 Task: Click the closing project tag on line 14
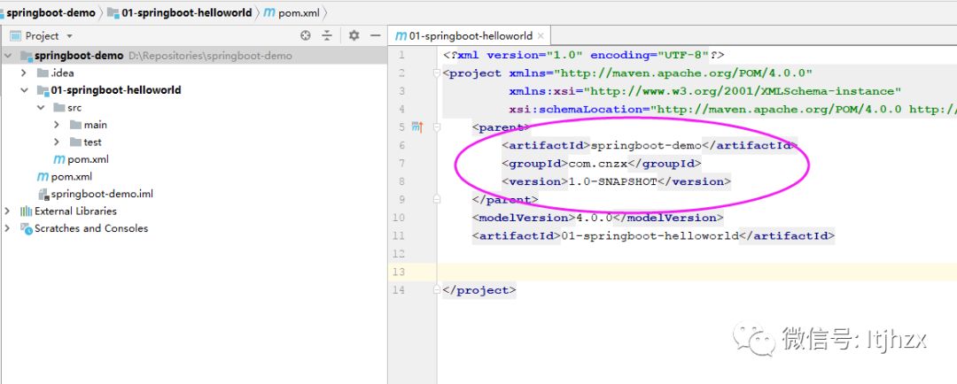coord(479,290)
